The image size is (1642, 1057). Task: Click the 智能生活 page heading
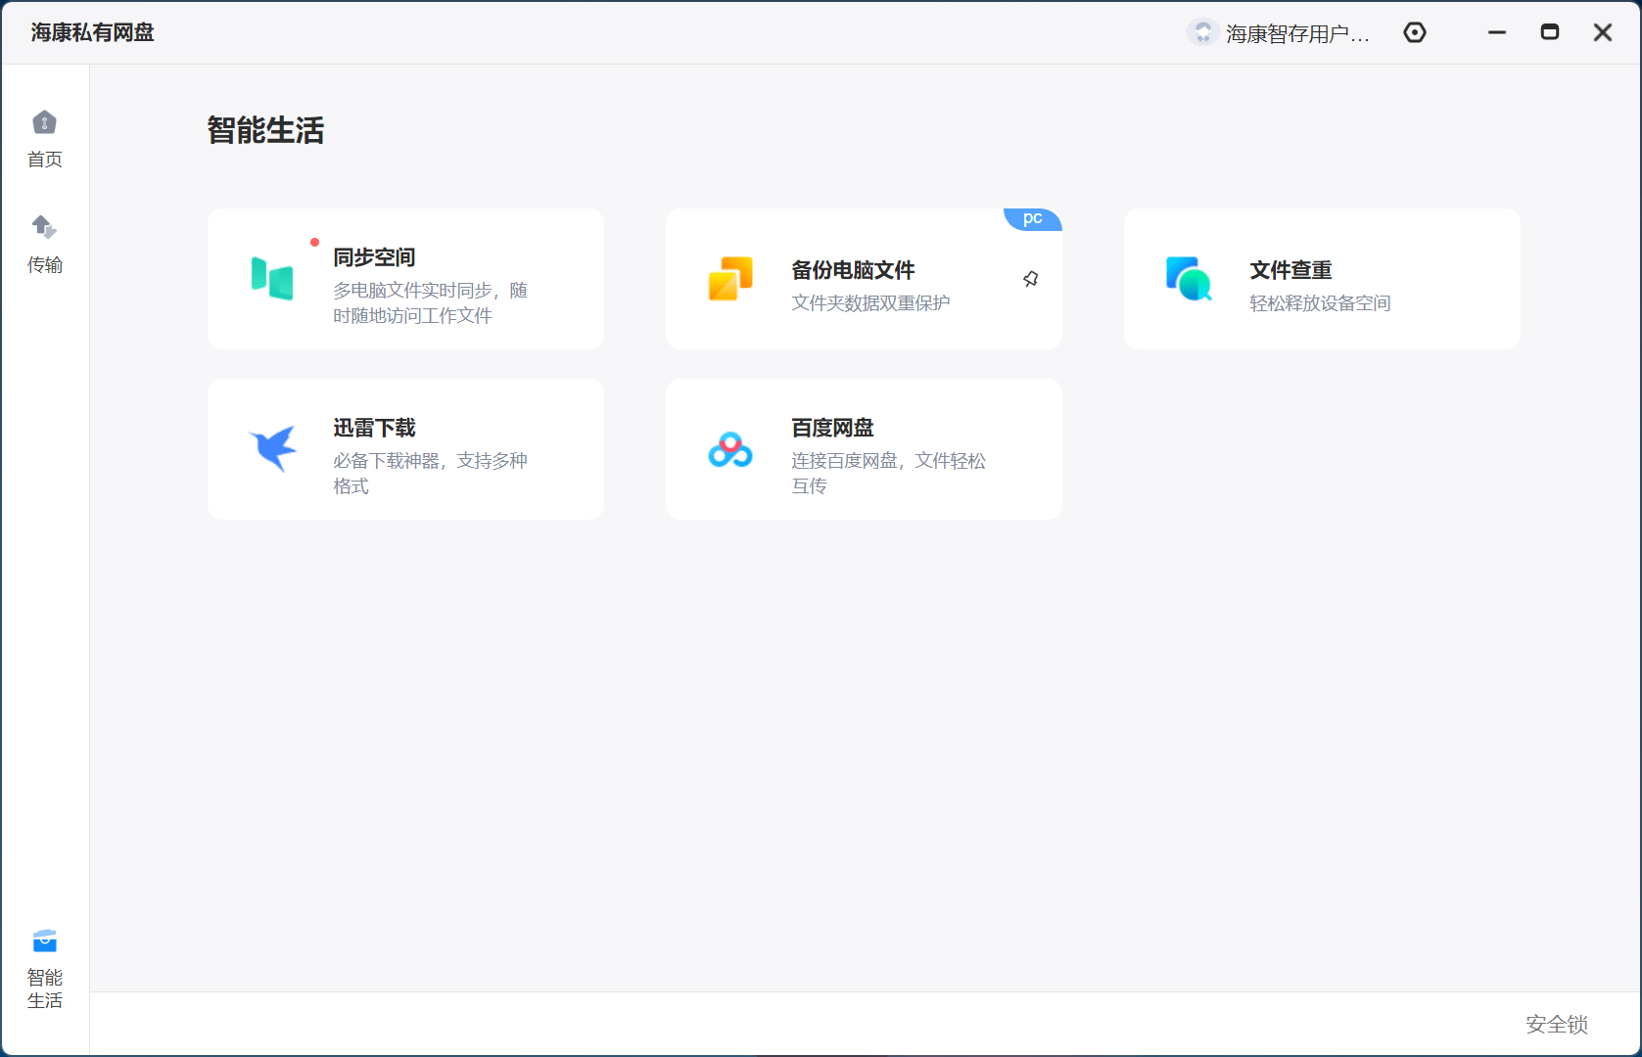click(x=265, y=130)
